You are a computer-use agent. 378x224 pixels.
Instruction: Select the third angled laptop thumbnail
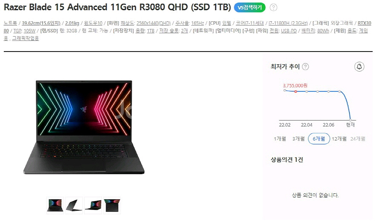(x=93, y=205)
